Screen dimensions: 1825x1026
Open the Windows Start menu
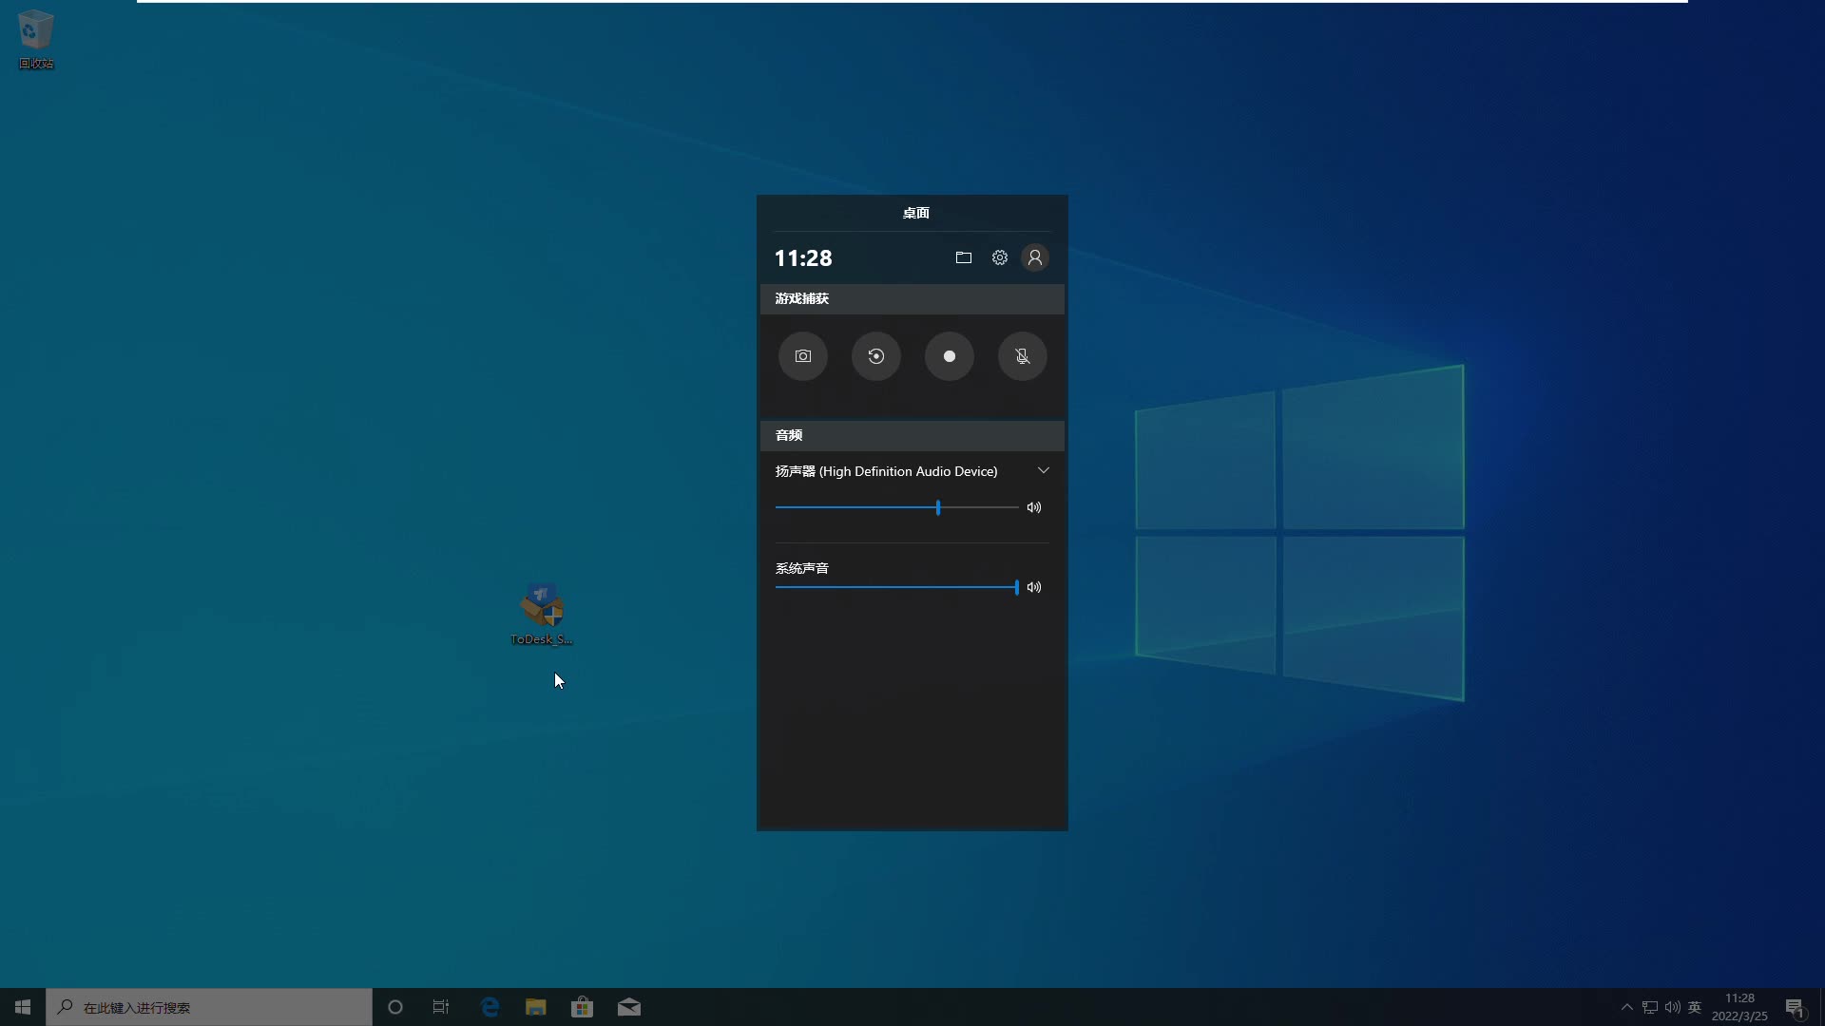(x=23, y=1007)
